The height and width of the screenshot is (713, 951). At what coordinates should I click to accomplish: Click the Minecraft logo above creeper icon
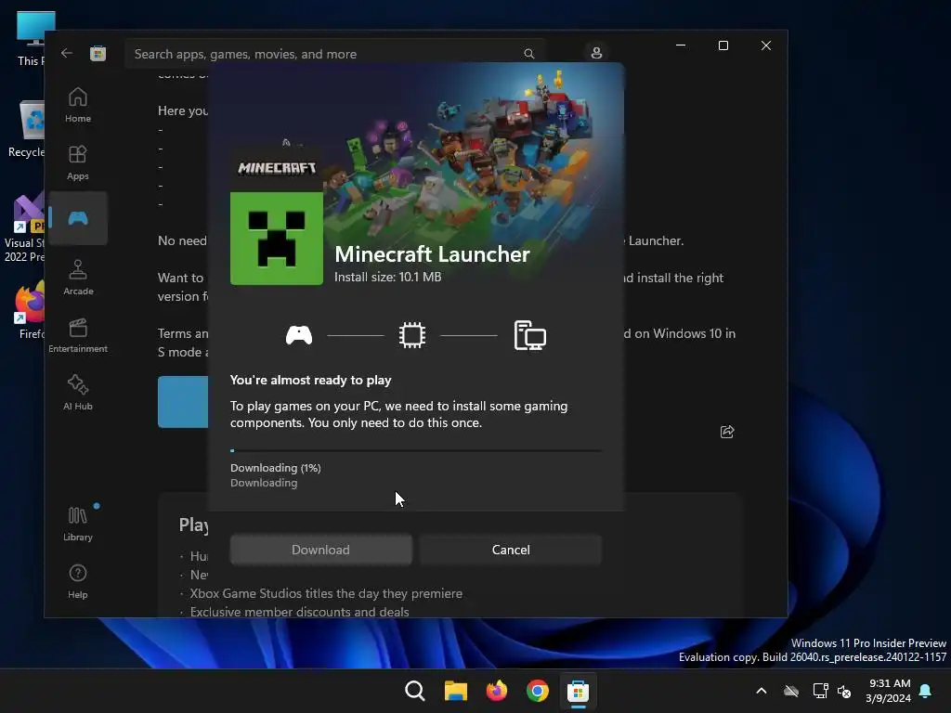(277, 168)
